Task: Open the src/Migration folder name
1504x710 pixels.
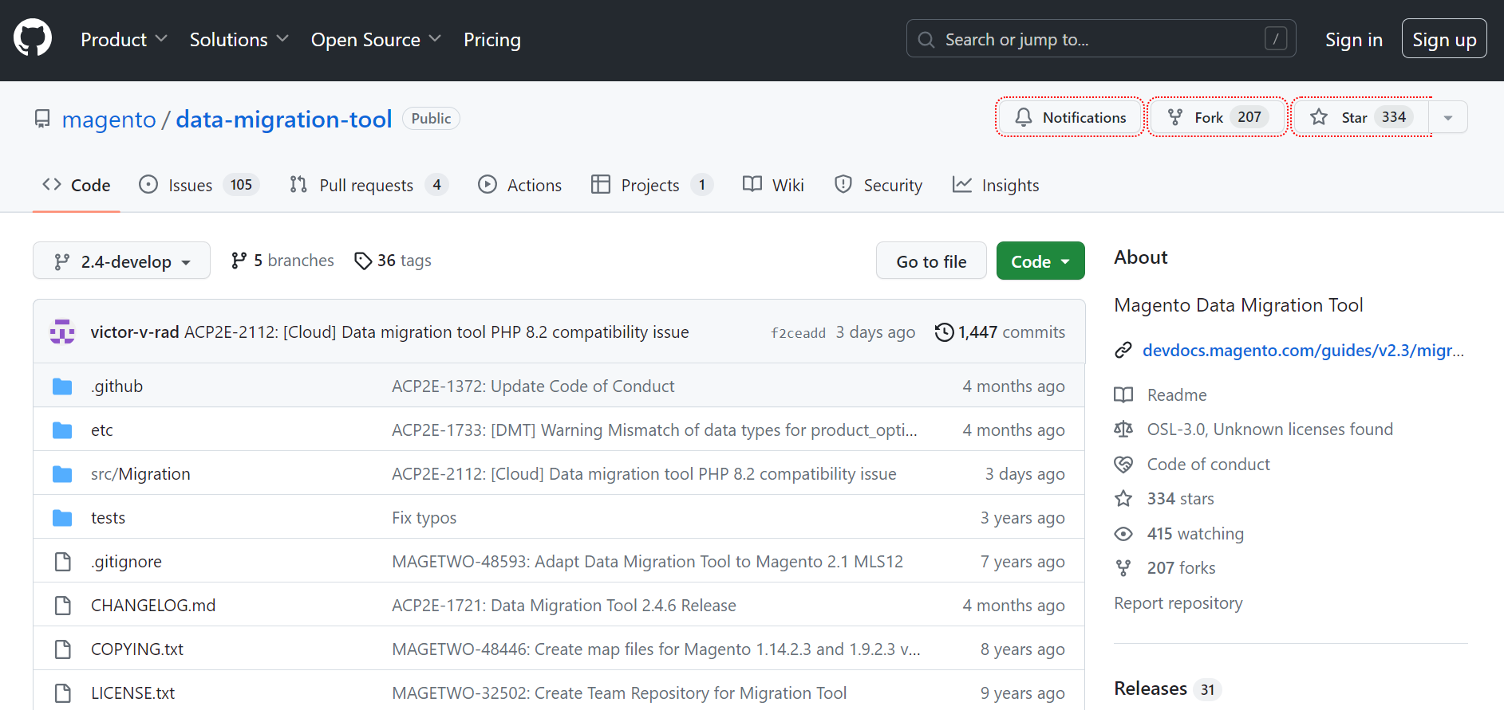Action: point(140,474)
